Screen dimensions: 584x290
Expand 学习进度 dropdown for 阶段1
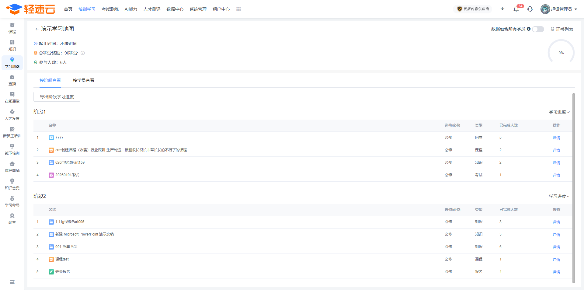(x=559, y=112)
